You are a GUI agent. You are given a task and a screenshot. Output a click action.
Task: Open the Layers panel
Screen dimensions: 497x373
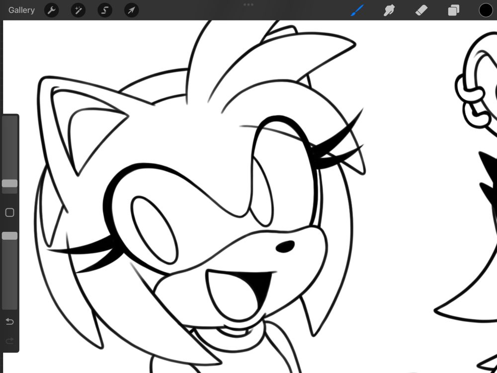pyautogui.click(x=454, y=10)
